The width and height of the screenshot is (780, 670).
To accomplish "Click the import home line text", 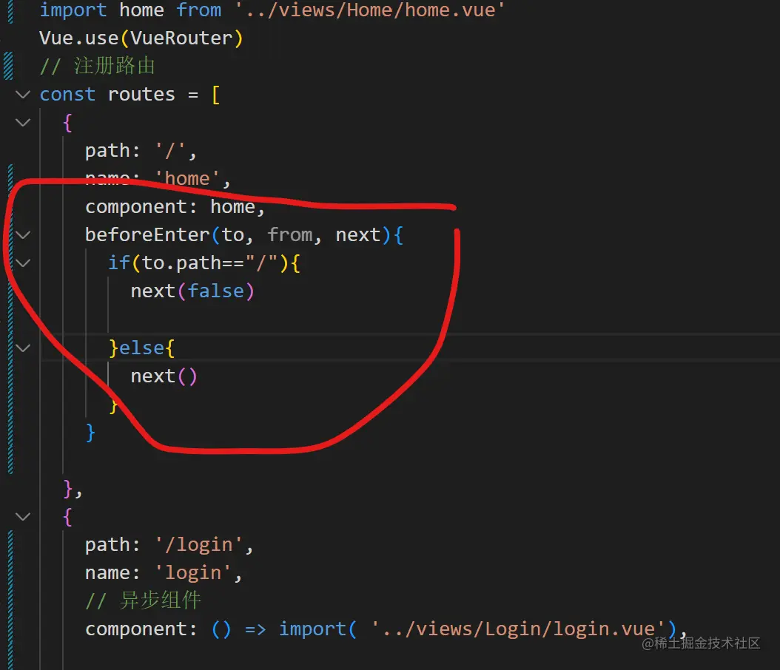I will (272, 10).
